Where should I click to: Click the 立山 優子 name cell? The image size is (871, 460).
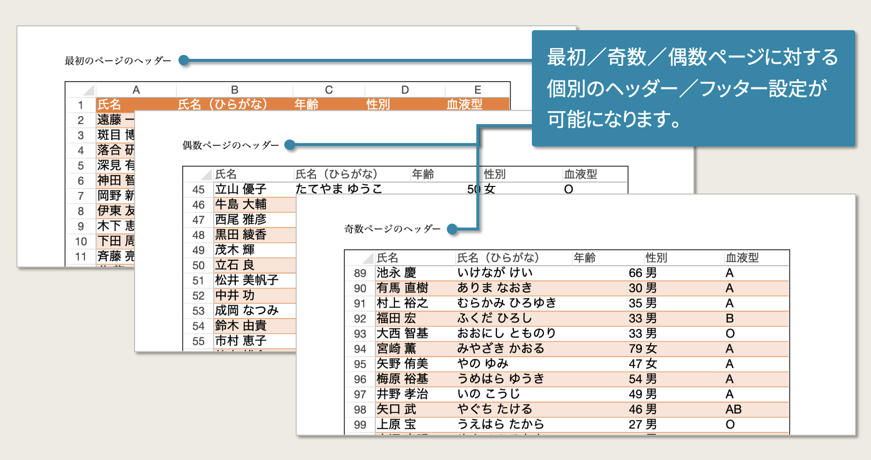[x=254, y=189]
